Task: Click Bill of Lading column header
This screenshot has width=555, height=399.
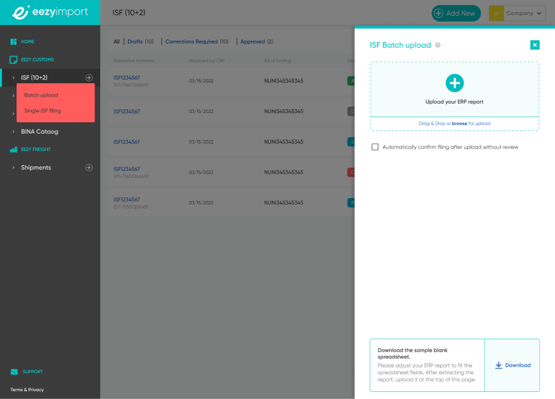Action: coord(277,61)
